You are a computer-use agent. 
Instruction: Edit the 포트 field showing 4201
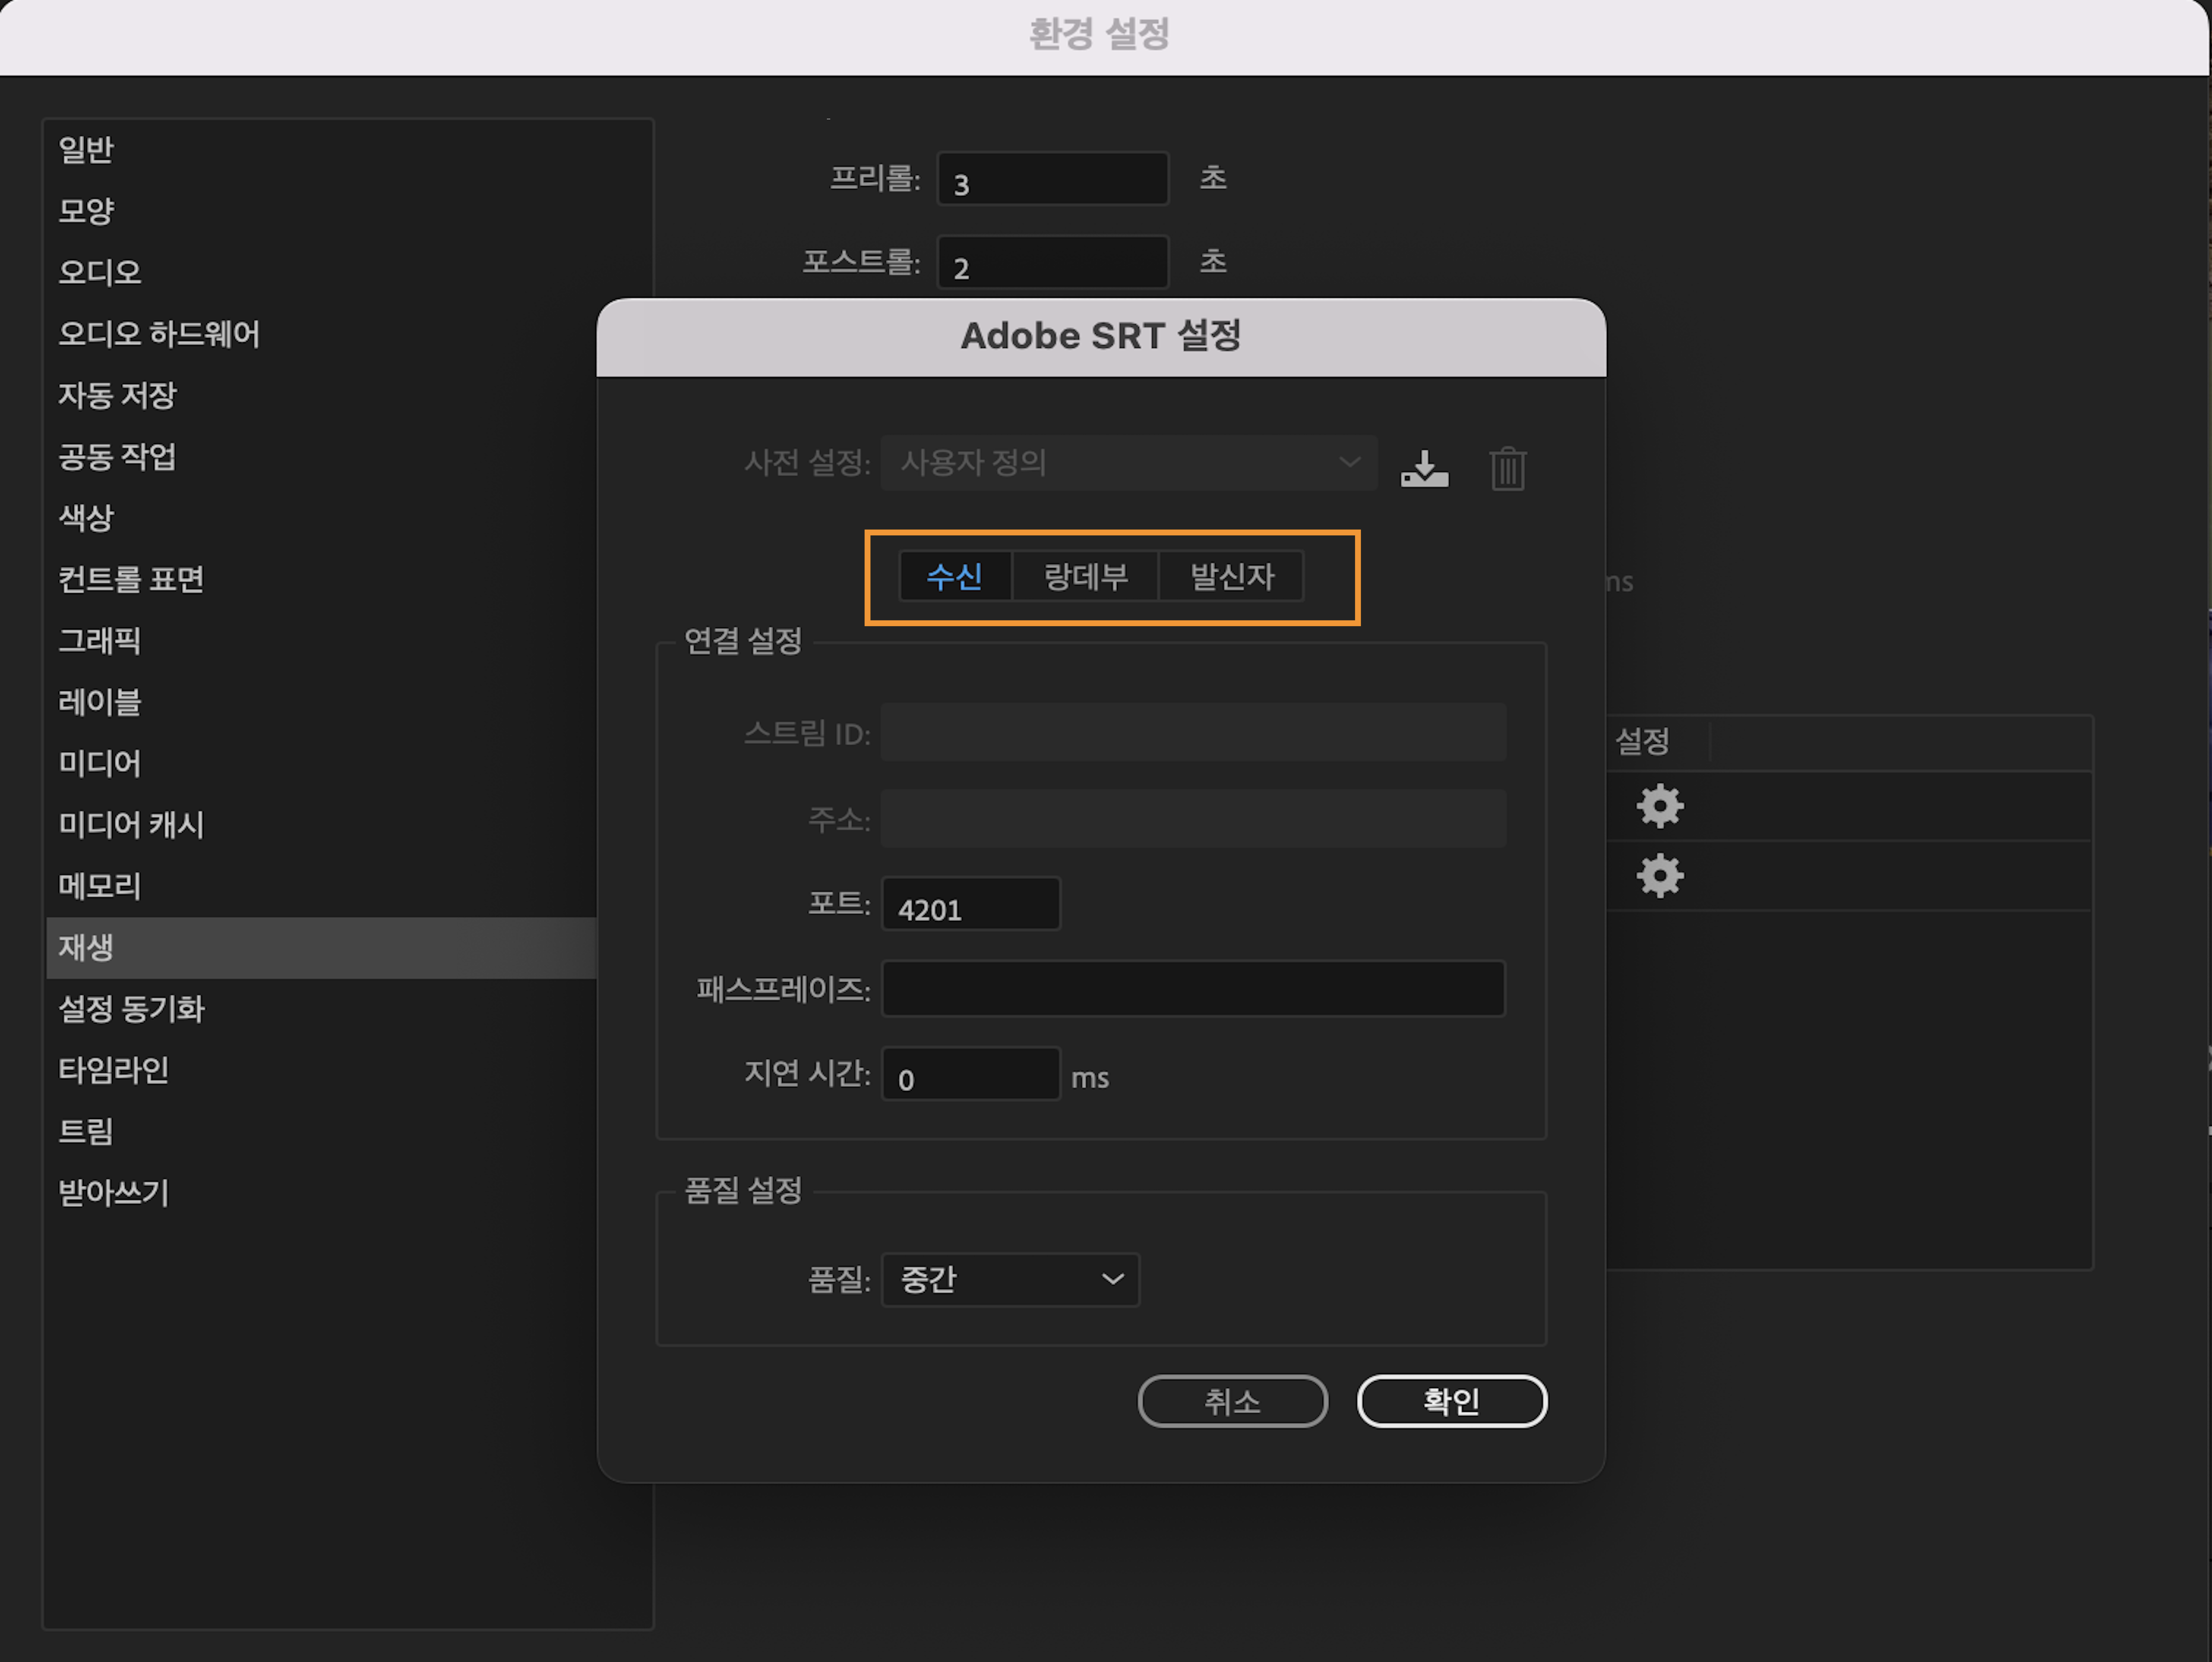[x=969, y=905]
